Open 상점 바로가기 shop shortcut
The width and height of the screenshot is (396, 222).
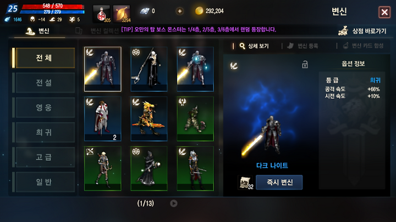362,31
